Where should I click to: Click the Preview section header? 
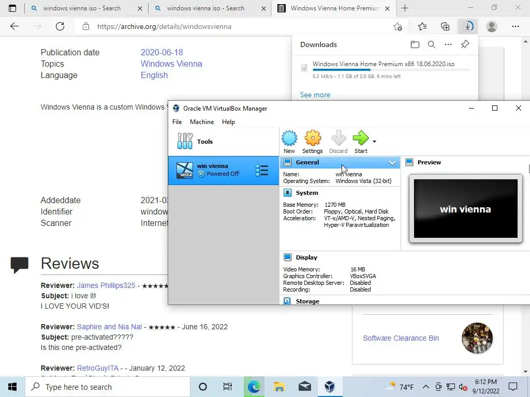click(429, 162)
